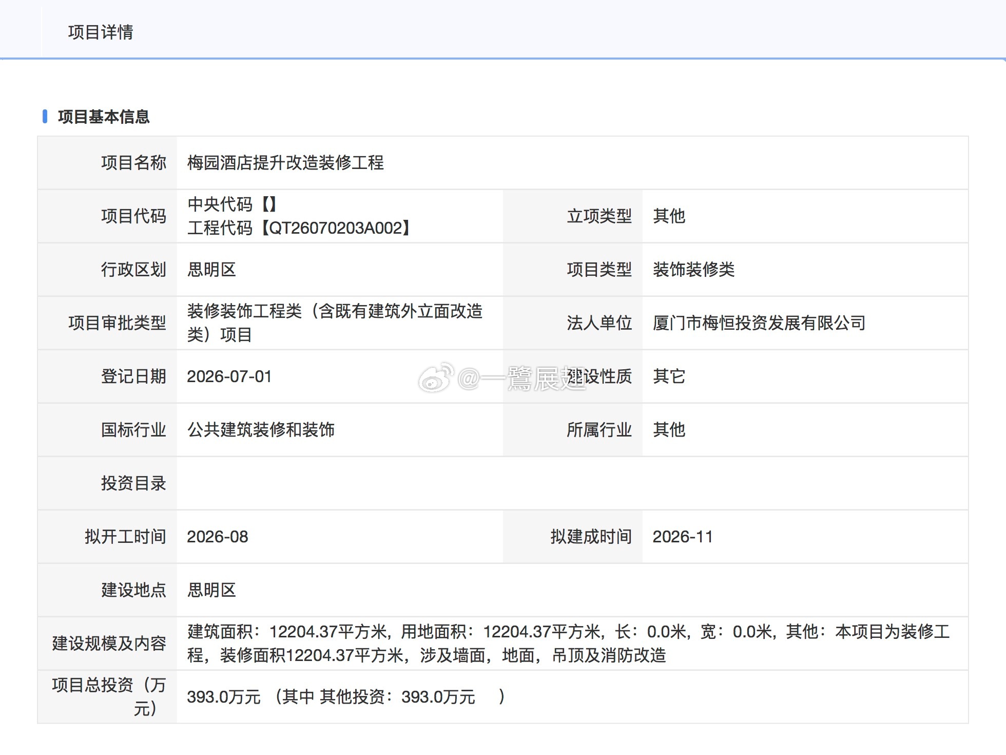Image resolution: width=1006 pixels, height=755 pixels.
Task: Select the project name 梅园酒店提升改造装修工程
Action: [285, 163]
